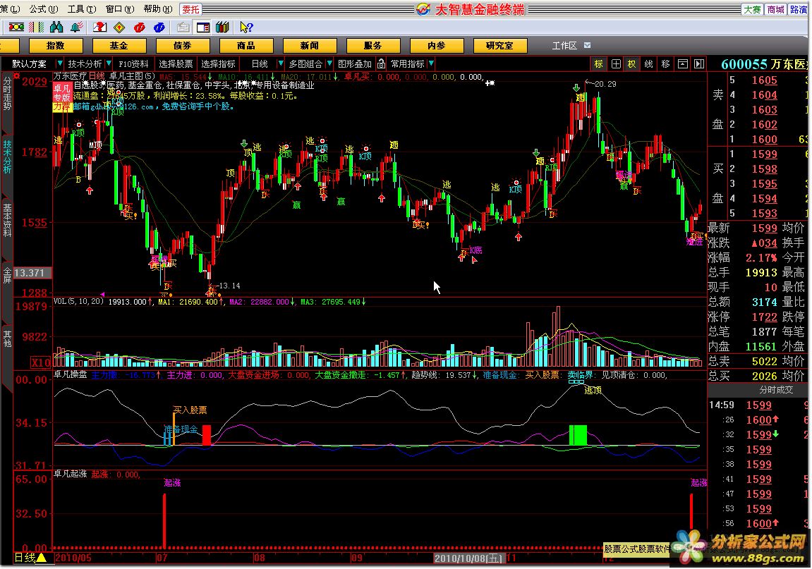Click the traffic light icon in toolbar
The image size is (812, 569).
click(x=16, y=27)
